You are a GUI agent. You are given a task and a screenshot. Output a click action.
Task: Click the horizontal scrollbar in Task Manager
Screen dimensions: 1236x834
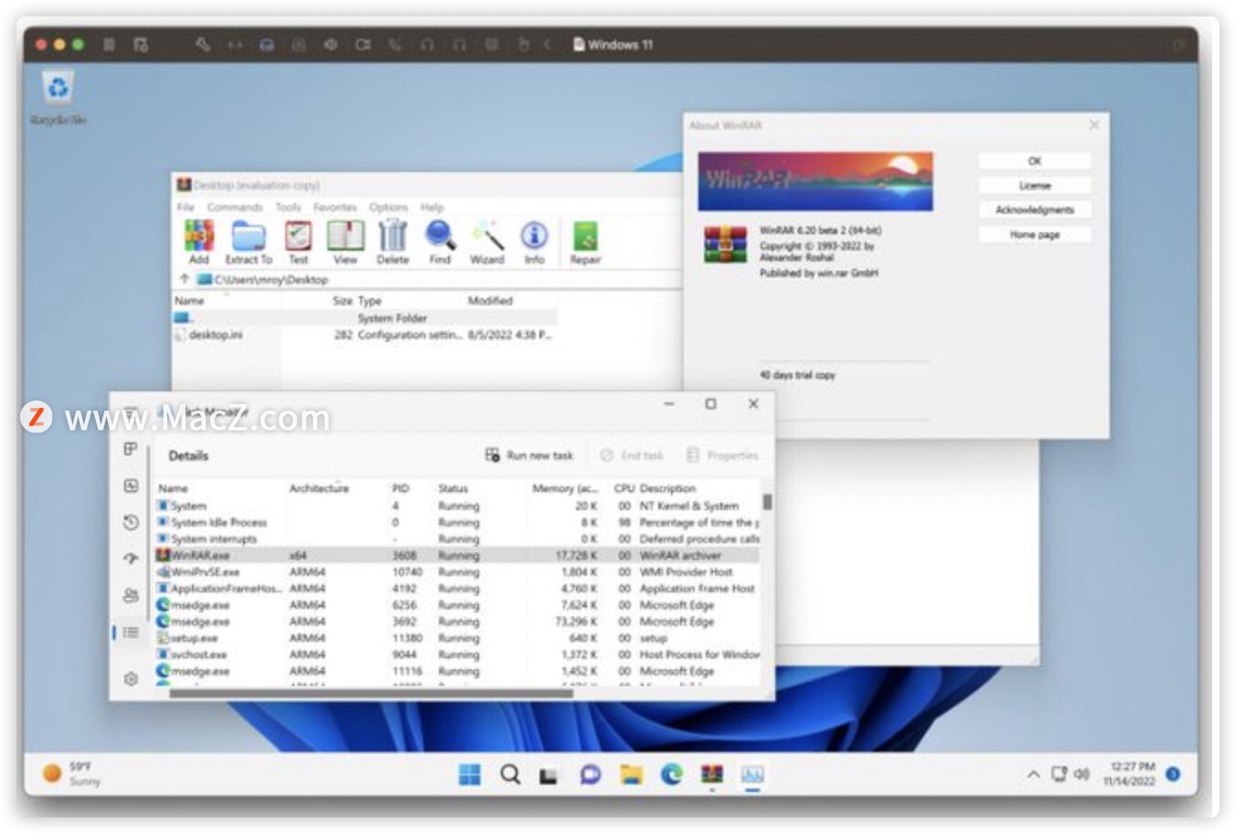(x=370, y=693)
